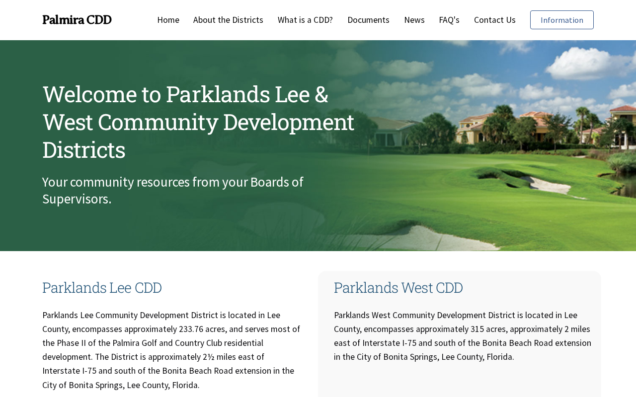
Task: Click the Parklands West CDD heading
Action: coord(398,287)
